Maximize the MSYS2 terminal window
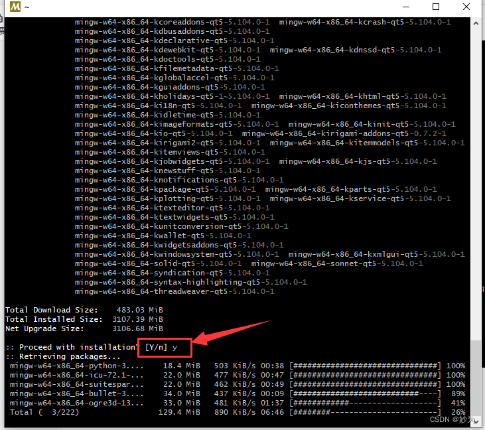 click(x=436, y=7)
